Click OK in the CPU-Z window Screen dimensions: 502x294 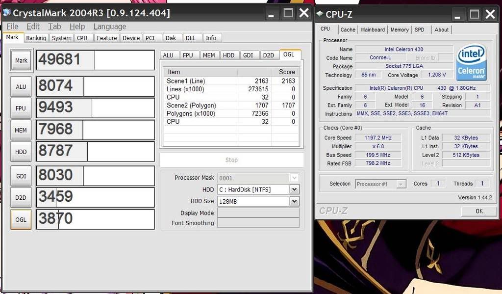(479, 211)
